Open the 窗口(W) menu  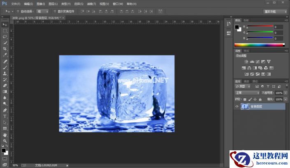tap(118, 4)
